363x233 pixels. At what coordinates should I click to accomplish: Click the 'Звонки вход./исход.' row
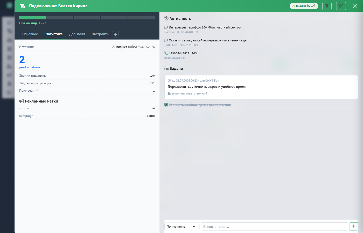pos(87,76)
